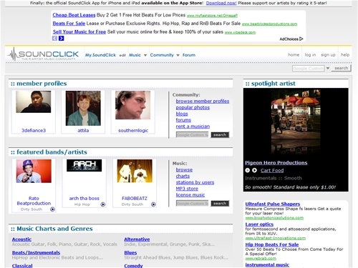Open the Music browse link
This screenshot has height=268, width=358.
184,169
